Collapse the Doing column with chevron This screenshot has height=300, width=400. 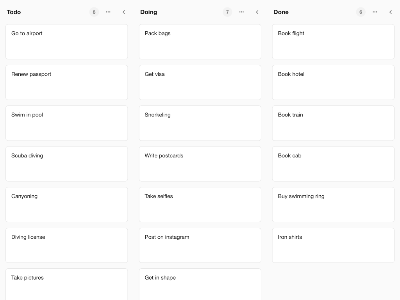pos(257,12)
